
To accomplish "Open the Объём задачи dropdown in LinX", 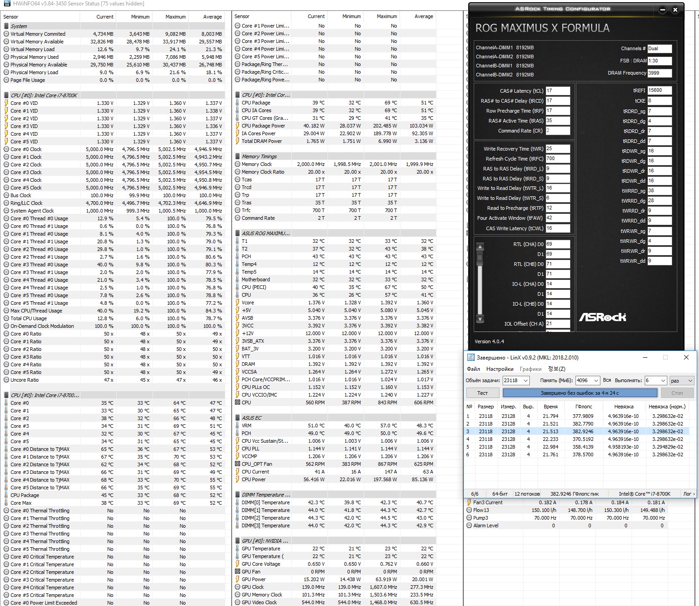I will pos(526,381).
